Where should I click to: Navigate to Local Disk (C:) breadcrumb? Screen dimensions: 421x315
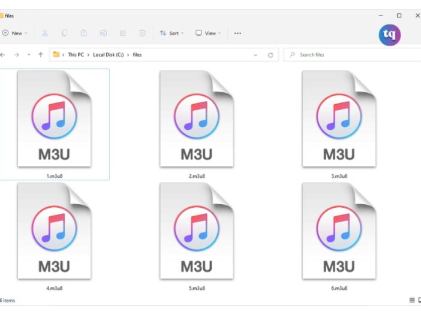pyautogui.click(x=108, y=54)
